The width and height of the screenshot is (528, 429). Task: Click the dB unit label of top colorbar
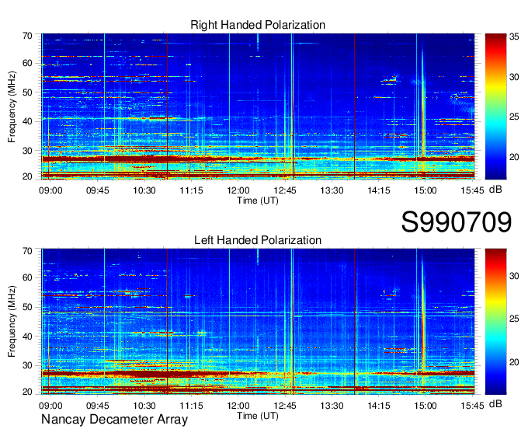pos(495,190)
